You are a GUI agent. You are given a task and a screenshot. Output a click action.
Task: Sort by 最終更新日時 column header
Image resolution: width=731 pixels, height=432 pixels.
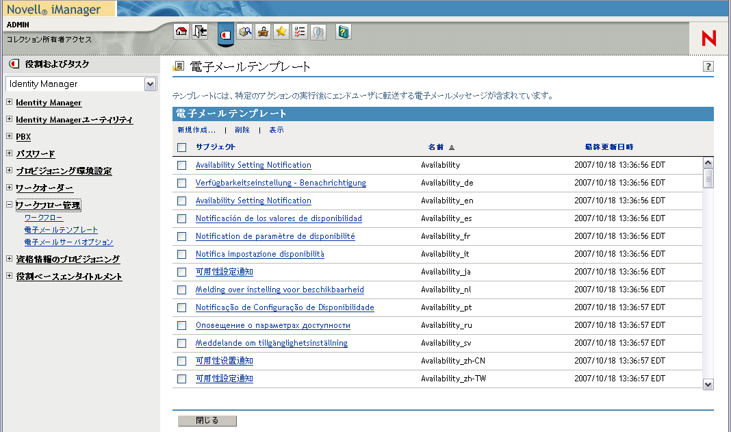(x=609, y=147)
